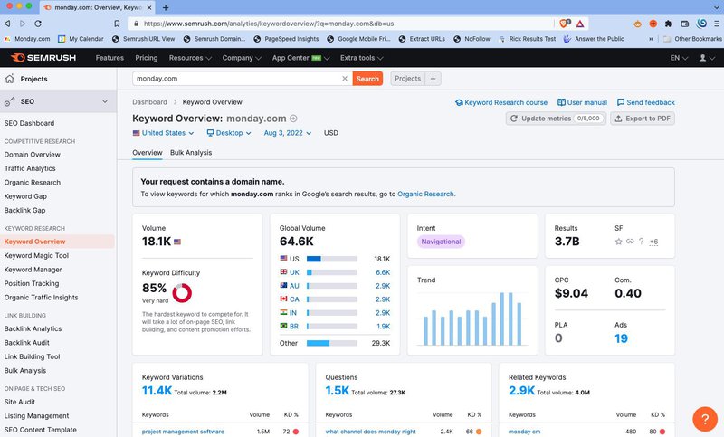Select the Overview tab
The width and height of the screenshot is (724, 437).
(x=148, y=153)
